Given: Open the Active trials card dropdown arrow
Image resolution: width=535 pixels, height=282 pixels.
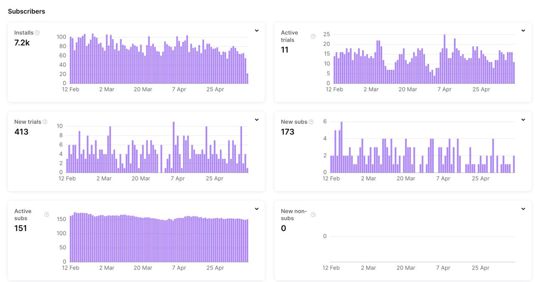Looking at the screenshot, I should point(523,30).
